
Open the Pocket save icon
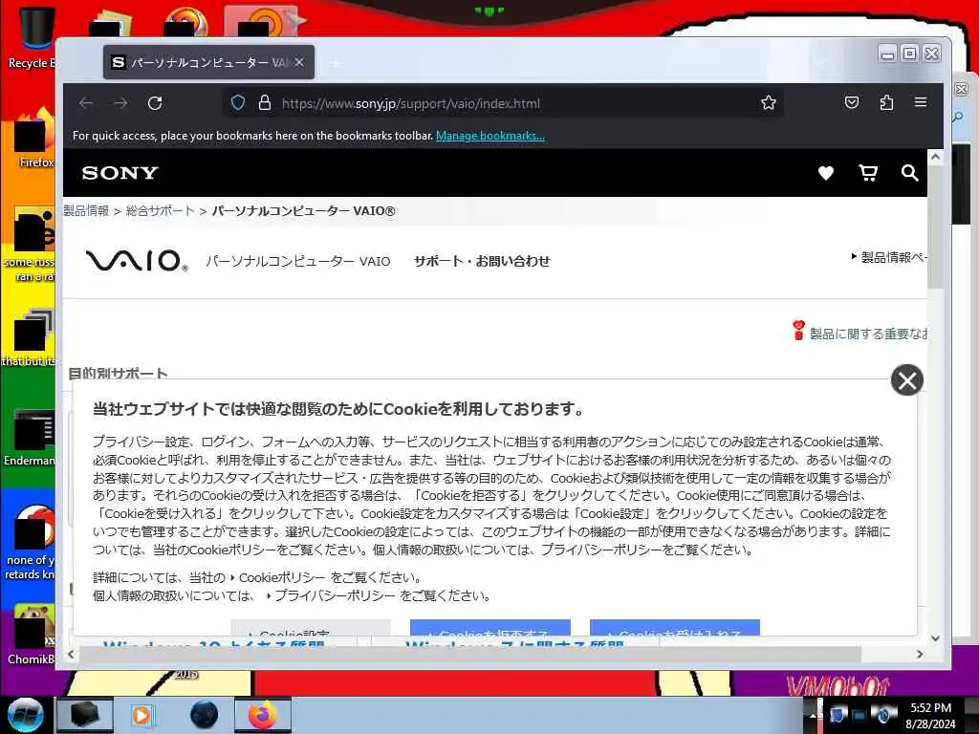click(x=852, y=102)
